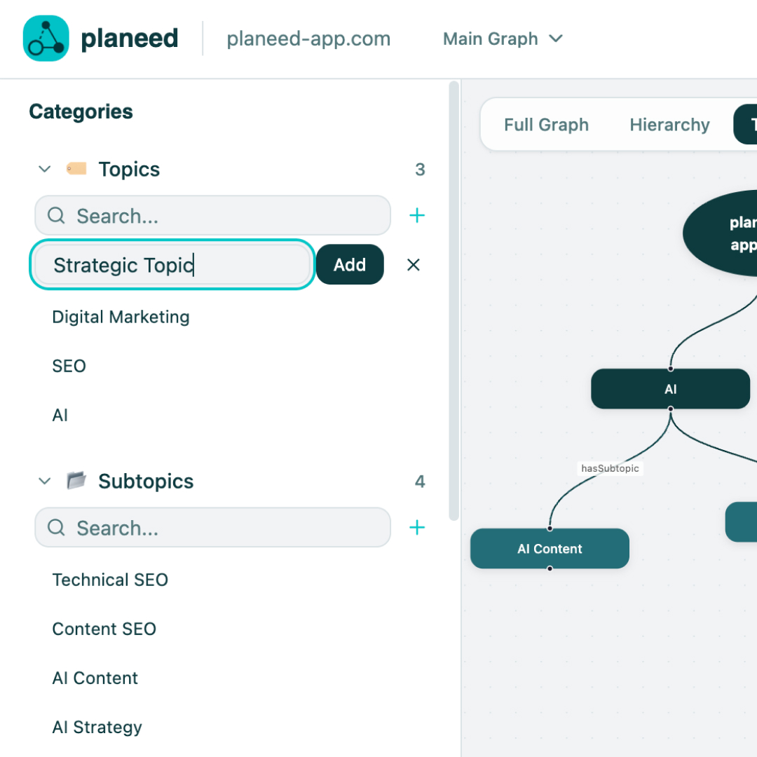The height and width of the screenshot is (757, 757).
Task: Click the magnifier icon in Subtopics search
Action: pyautogui.click(x=57, y=528)
